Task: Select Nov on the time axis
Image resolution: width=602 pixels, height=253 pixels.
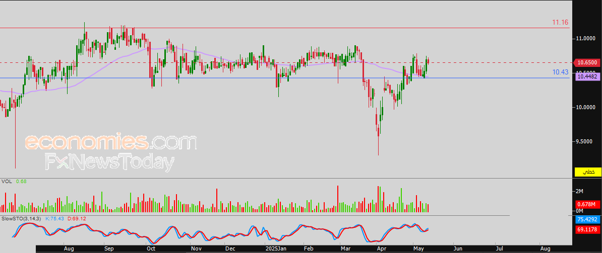Action: pos(196,249)
